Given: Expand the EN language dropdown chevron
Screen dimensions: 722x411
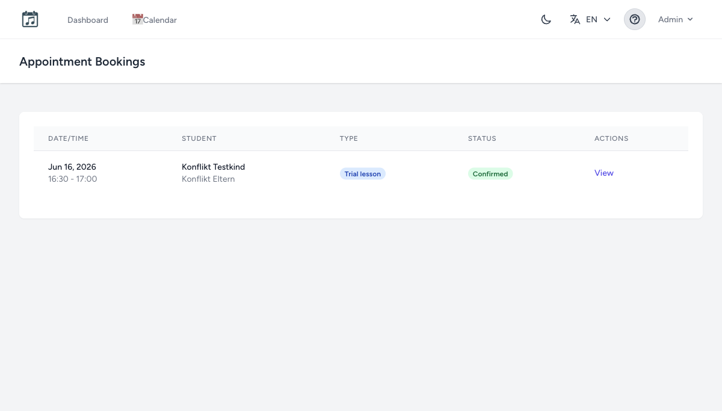Looking at the screenshot, I should tap(607, 19).
